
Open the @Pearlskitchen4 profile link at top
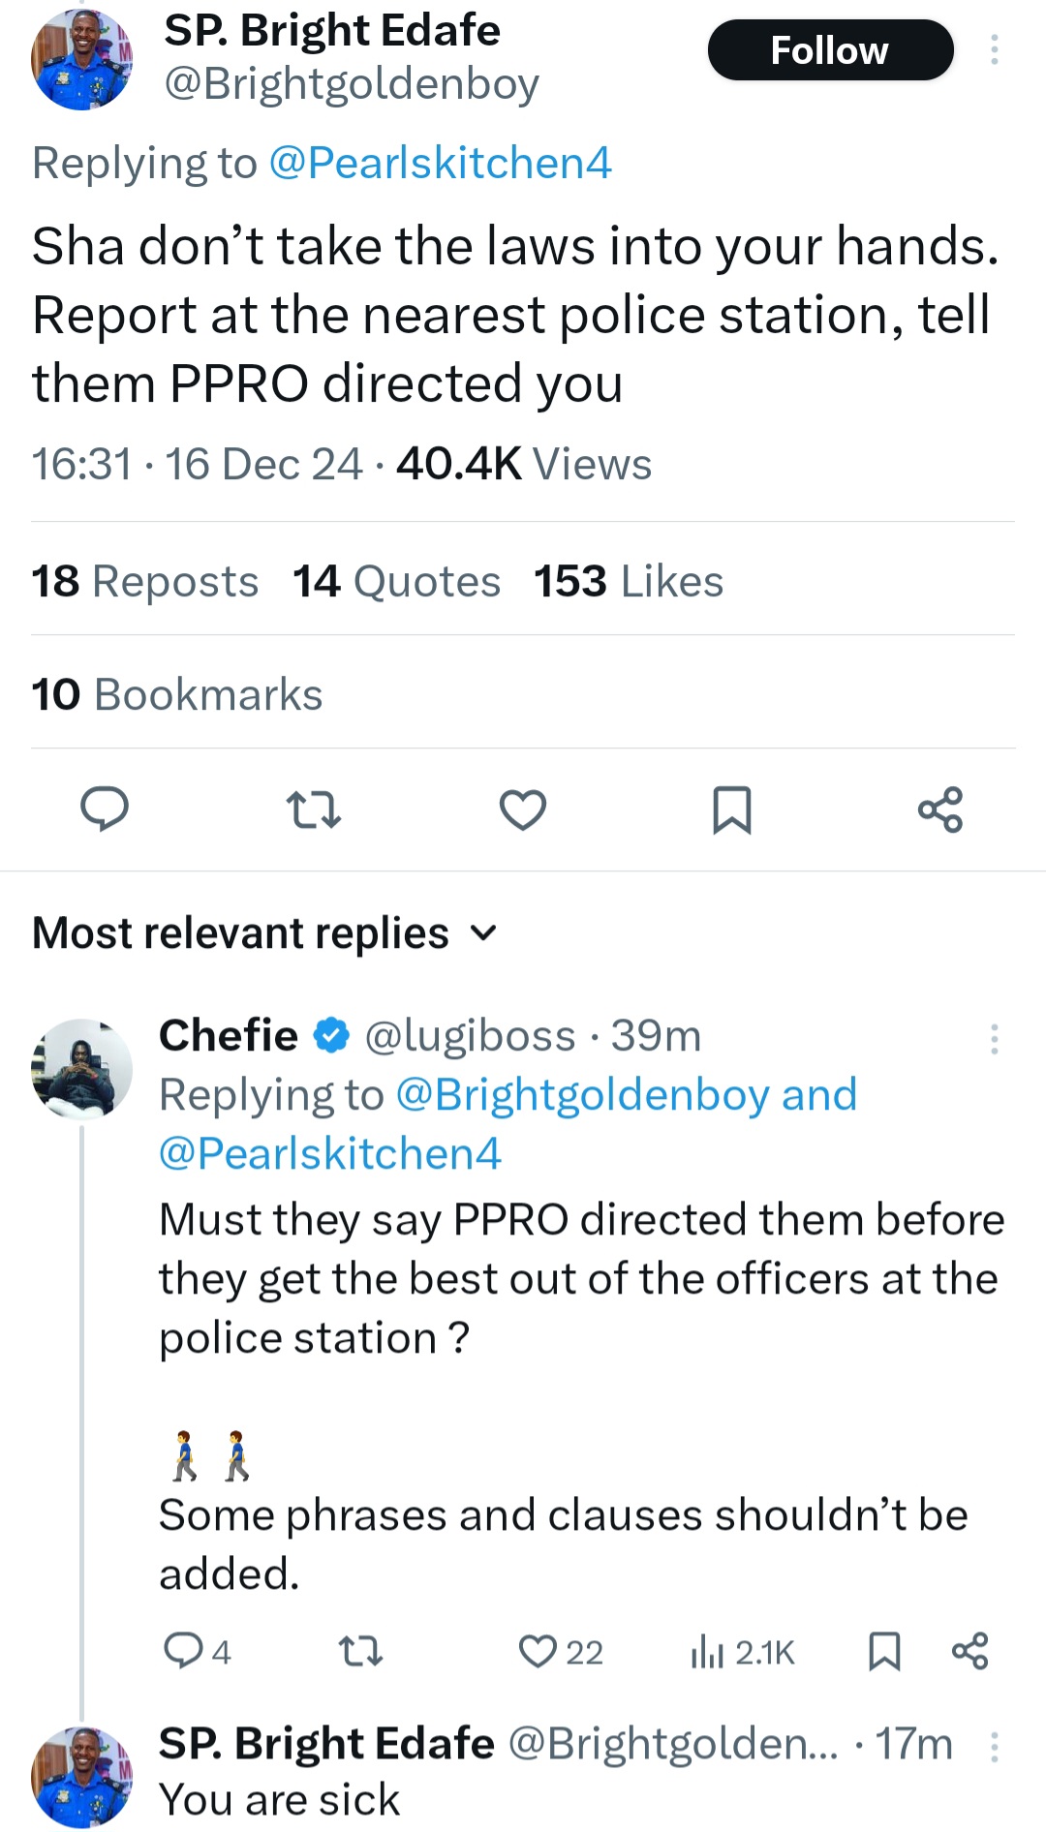(x=440, y=163)
